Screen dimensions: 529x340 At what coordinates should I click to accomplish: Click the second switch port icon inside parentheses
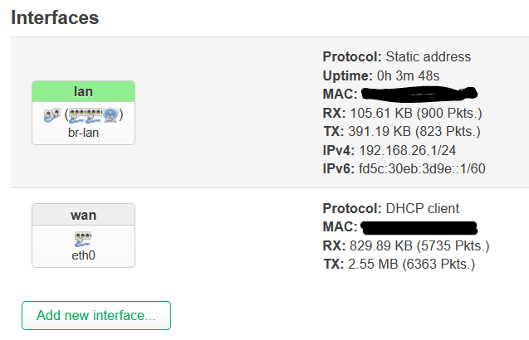(94, 115)
